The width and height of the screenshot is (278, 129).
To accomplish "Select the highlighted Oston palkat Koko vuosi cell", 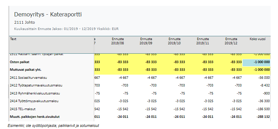I will 256,62.
